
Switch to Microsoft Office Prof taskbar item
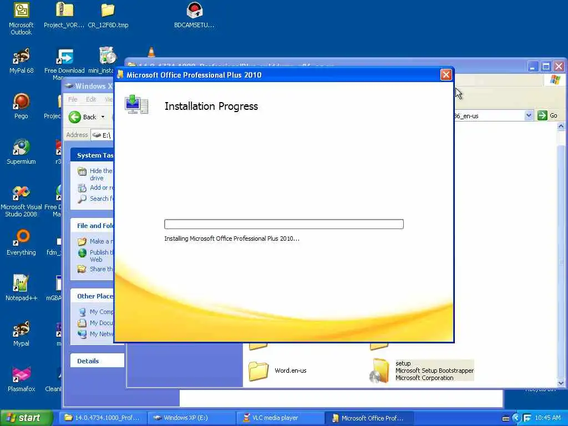[x=369, y=418]
